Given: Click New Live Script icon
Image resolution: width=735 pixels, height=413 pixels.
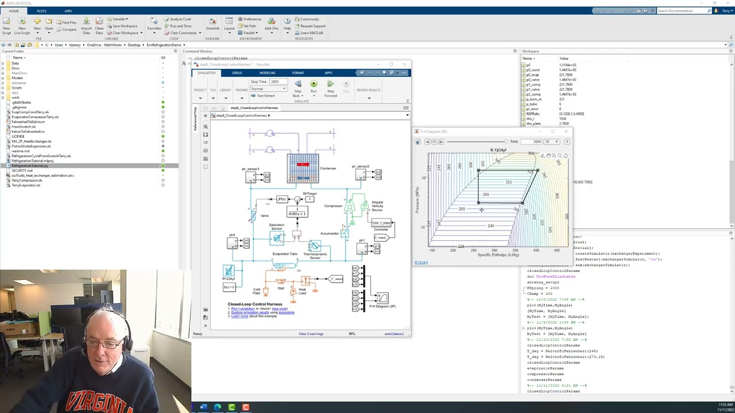Looking at the screenshot, I should (22, 21).
